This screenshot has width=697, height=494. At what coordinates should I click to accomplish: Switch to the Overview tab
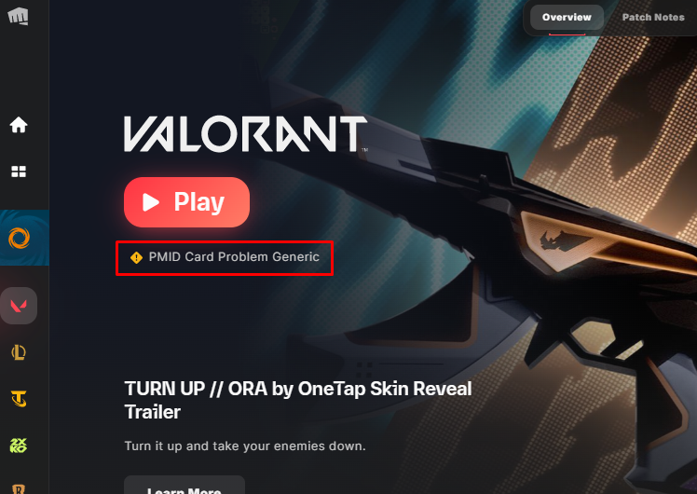[x=567, y=18]
